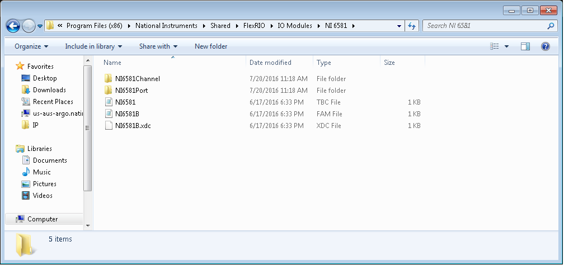Viewport: 564px width, 265px height.
Task: Select the NI6581B.xdc file icon
Action: [109, 126]
